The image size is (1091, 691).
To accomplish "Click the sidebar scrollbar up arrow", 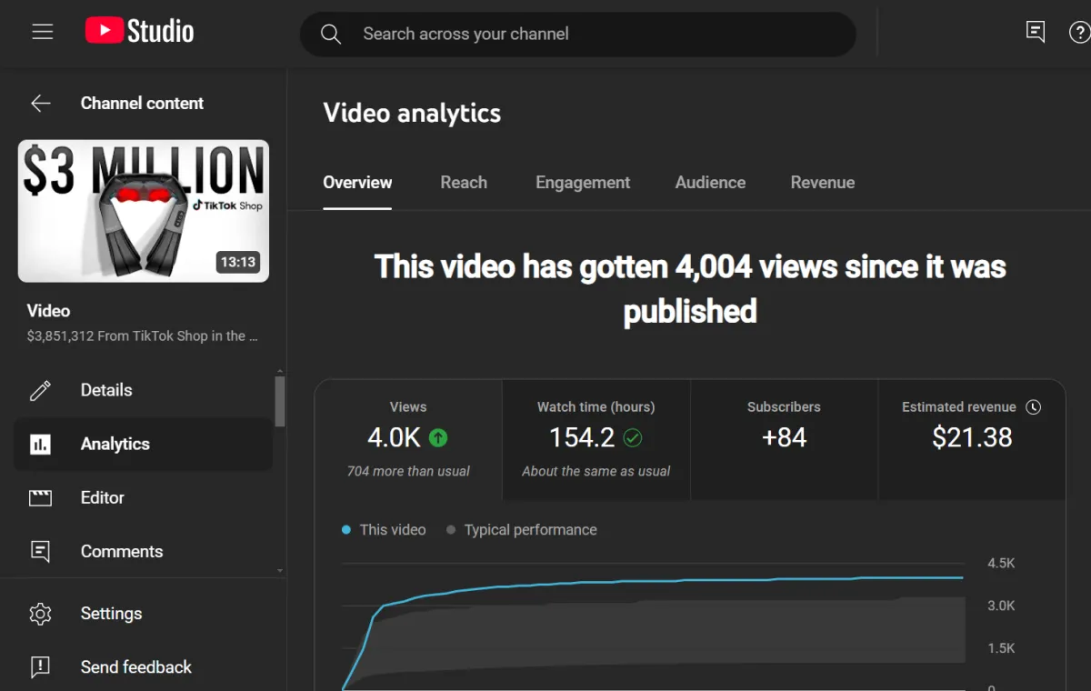I will click(x=280, y=371).
